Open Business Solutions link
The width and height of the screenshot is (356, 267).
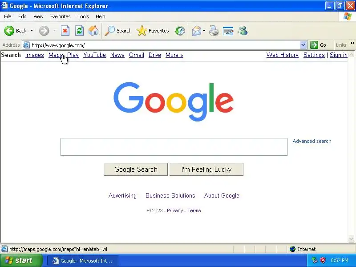(x=170, y=195)
